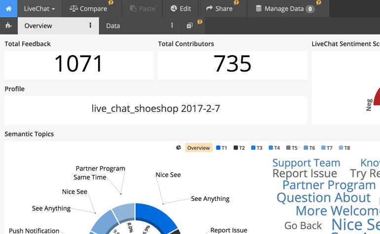Toggle topic T2 in the legend

pos(239,148)
